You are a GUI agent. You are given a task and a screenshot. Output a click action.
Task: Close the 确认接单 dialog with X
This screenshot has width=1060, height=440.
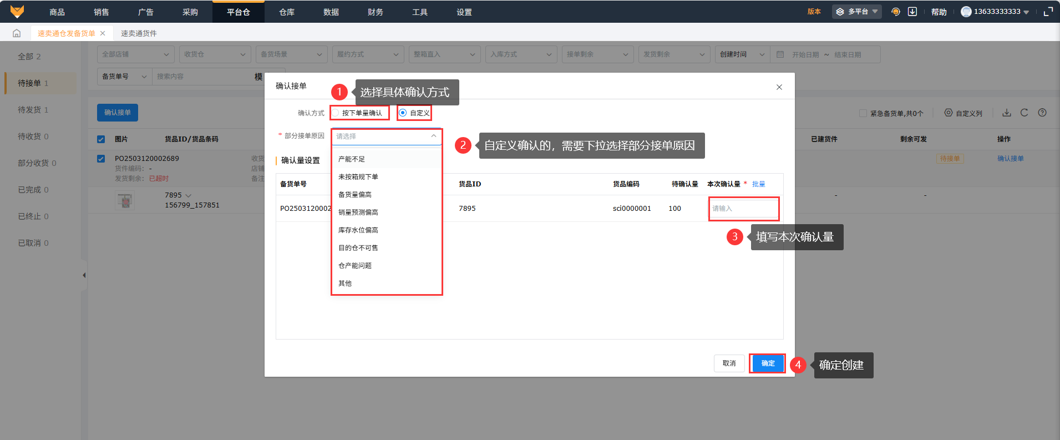coord(779,87)
